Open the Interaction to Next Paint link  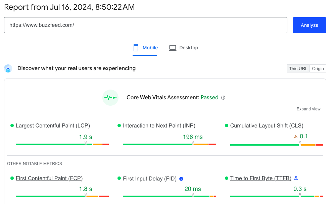point(159,126)
